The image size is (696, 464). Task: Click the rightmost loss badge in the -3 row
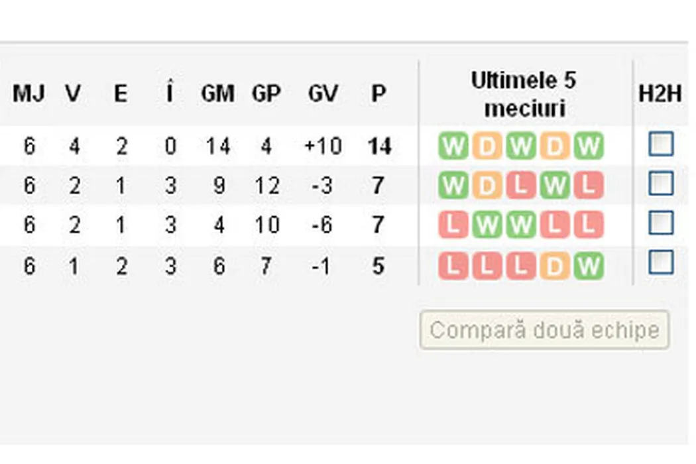click(x=588, y=186)
